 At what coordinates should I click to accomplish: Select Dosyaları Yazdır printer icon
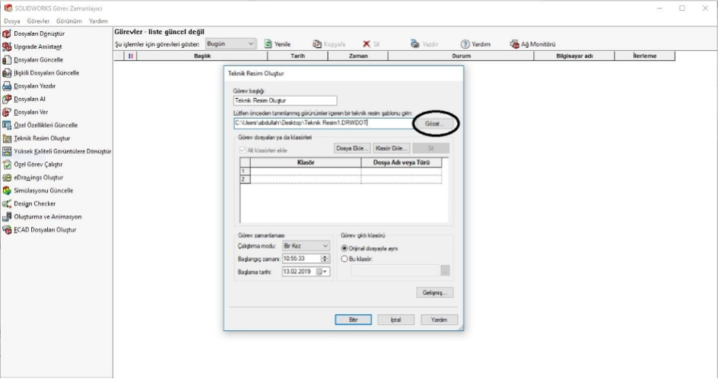tap(8, 86)
